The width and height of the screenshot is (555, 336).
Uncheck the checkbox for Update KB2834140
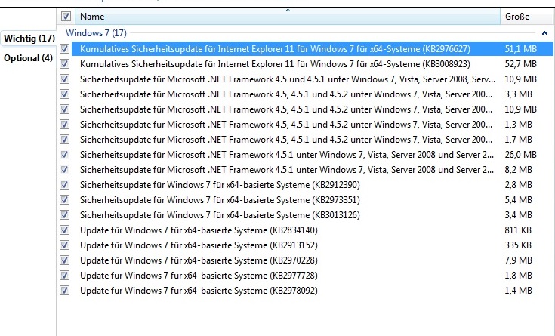tap(64, 230)
